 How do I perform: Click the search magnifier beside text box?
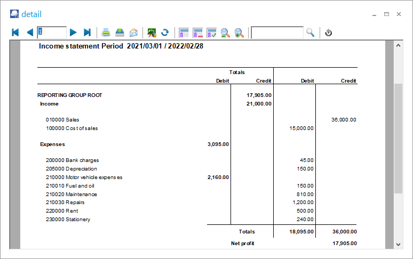coord(311,33)
